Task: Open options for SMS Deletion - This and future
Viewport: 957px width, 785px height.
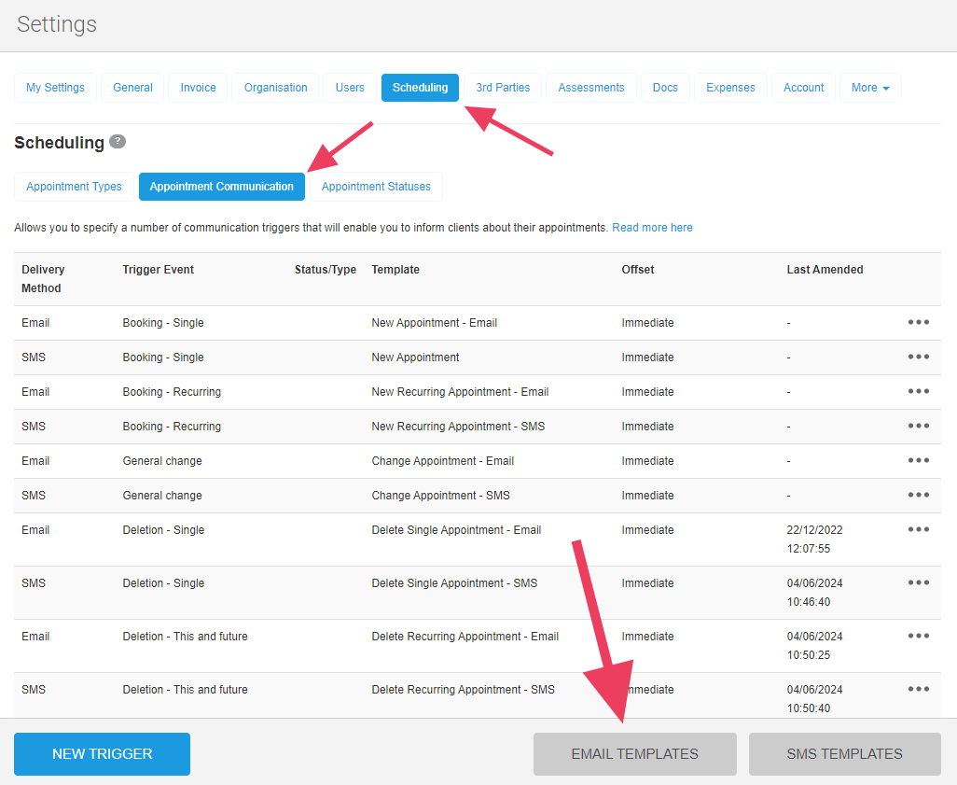Action: click(x=918, y=689)
